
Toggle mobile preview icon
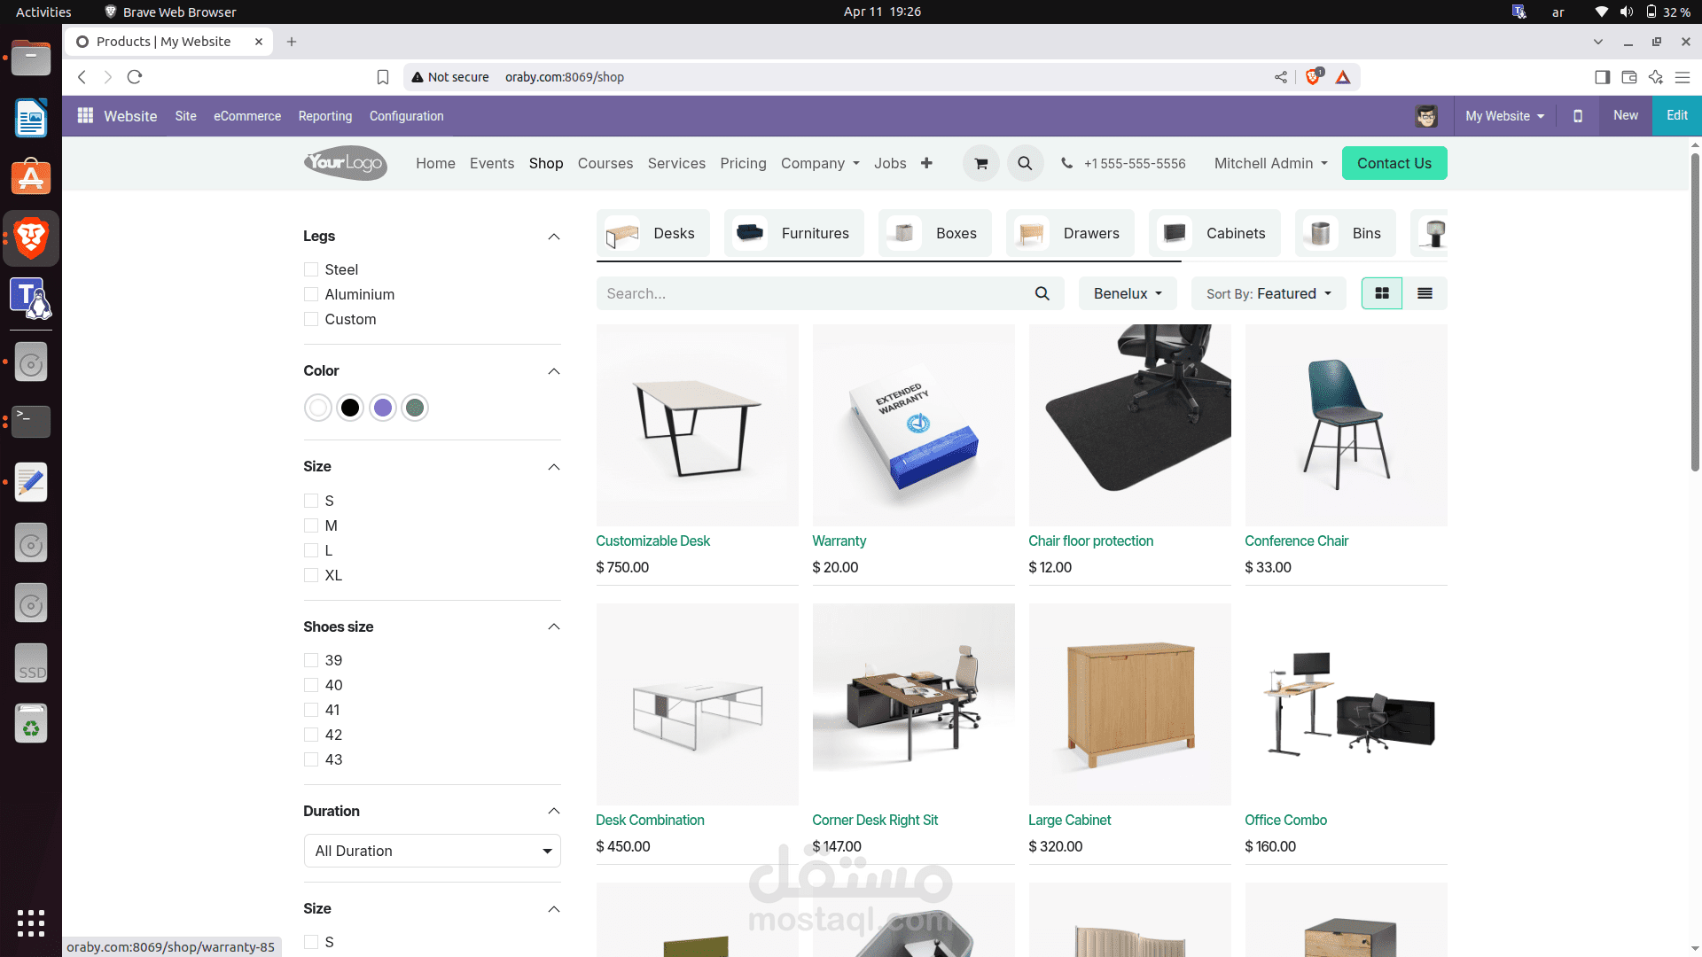coord(1577,116)
